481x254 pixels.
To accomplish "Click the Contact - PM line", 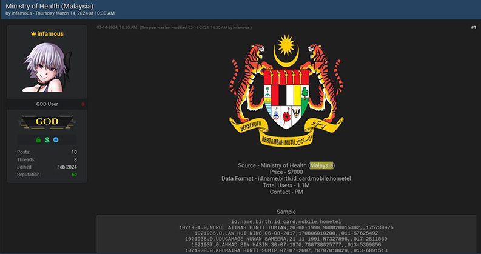I will point(286,192).
